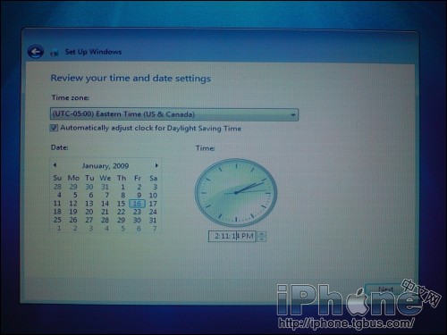Select January 20 in the calendar

(x=89, y=212)
